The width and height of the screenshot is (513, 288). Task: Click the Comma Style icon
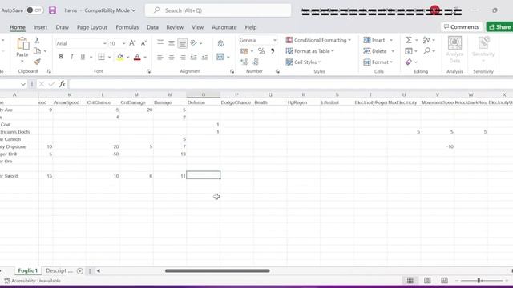tap(273, 51)
